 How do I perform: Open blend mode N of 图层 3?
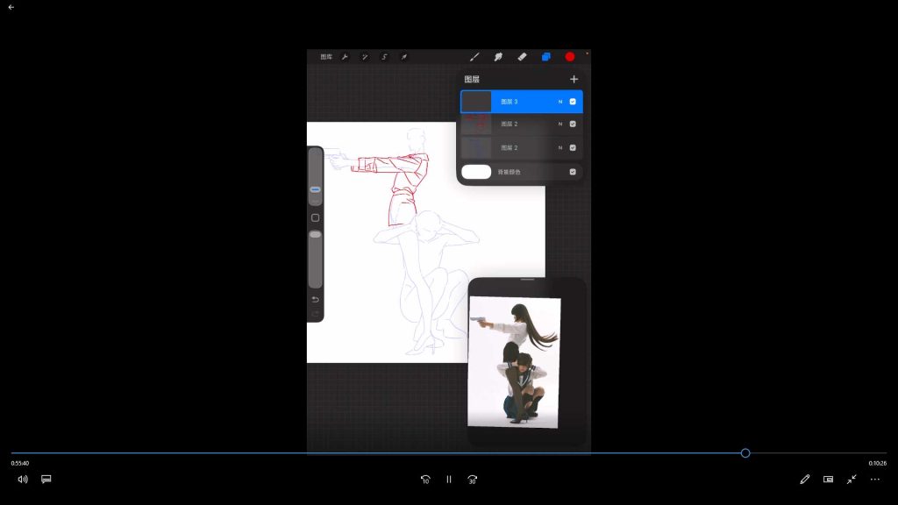point(560,102)
